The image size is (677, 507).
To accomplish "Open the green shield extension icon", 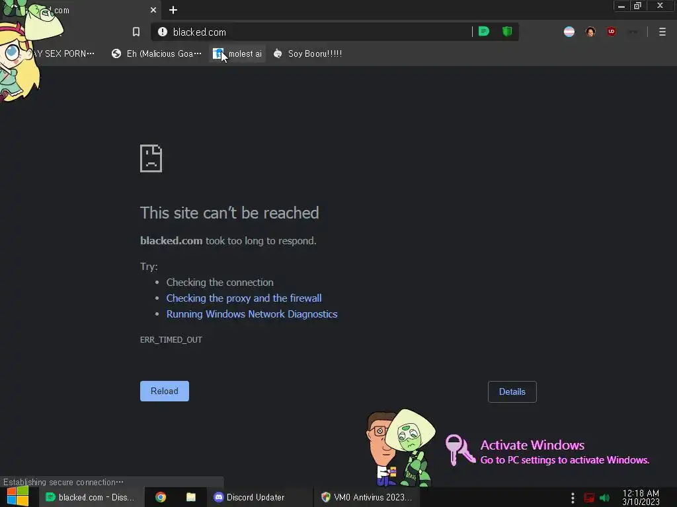I will click(x=507, y=32).
